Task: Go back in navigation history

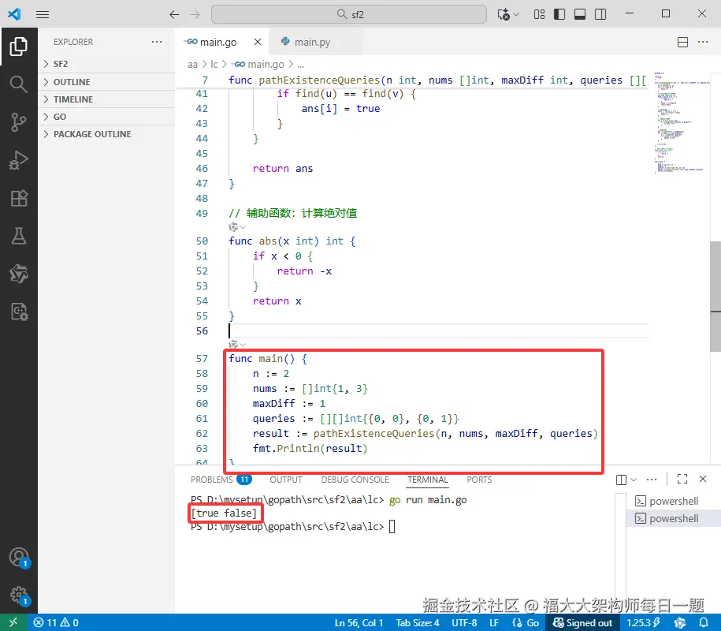Action: (x=174, y=15)
